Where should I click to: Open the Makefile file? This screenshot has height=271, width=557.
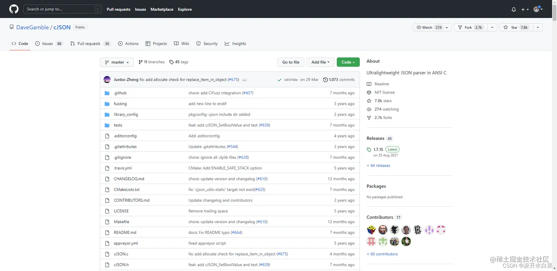(122, 222)
